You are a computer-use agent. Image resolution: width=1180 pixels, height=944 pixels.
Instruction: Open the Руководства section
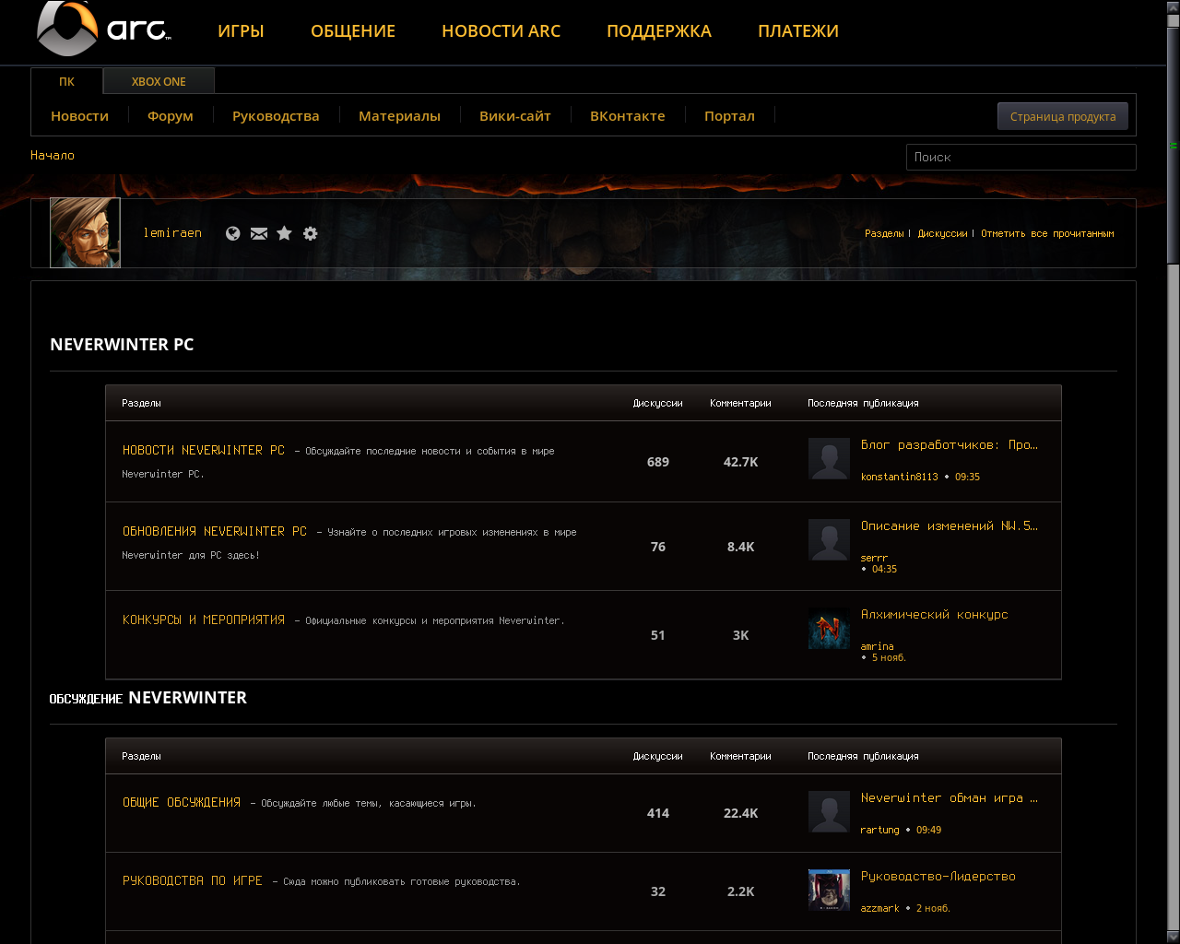point(276,116)
